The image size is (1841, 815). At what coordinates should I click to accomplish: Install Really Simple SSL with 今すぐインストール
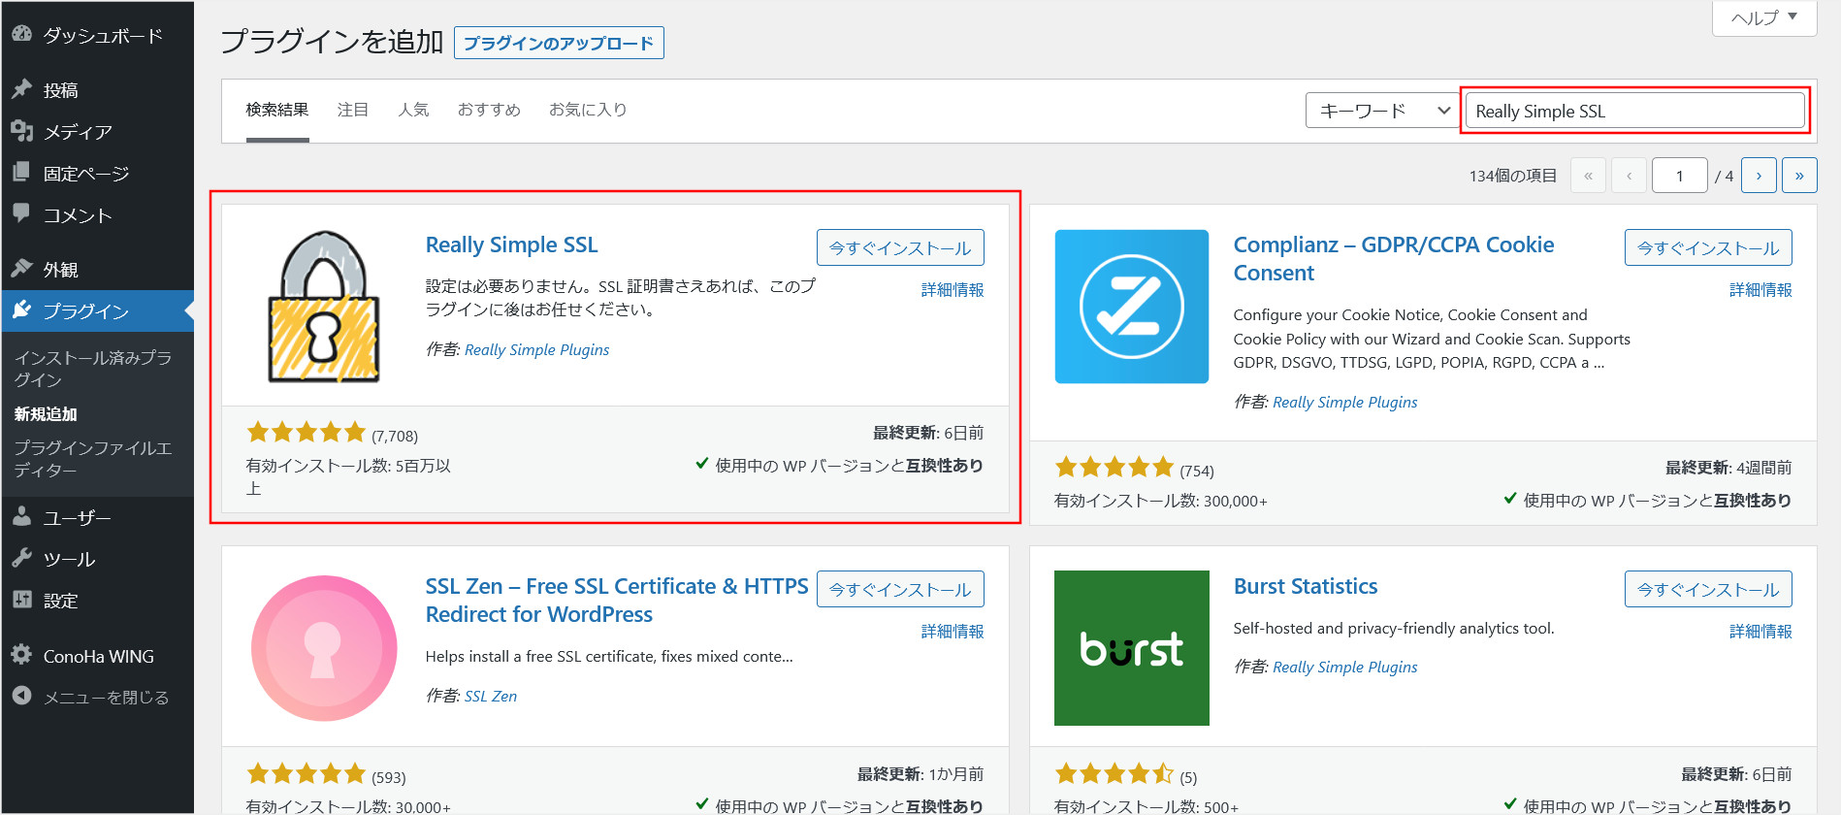click(900, 247)
